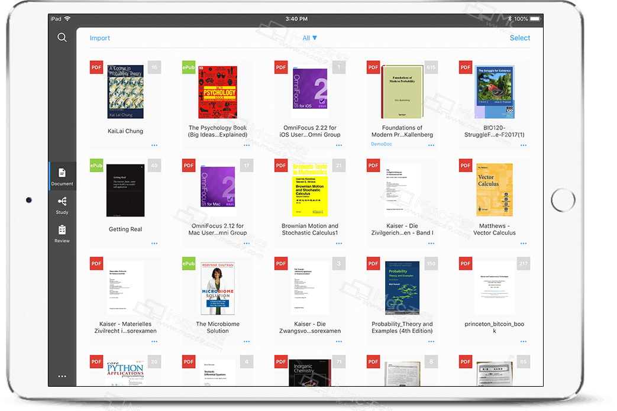Image resolution: width=617 pixels, height=411 pixels.
Task: Open more options for The Microbiome Solution
Action: point(247,341)
